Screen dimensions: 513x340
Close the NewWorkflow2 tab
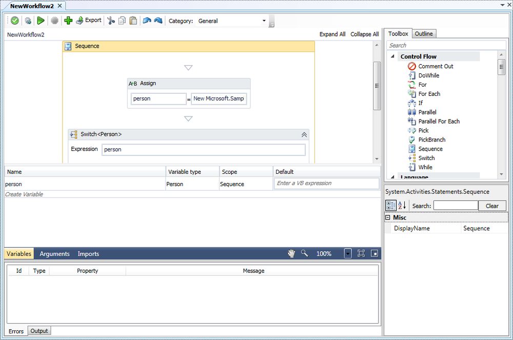click(x=60, y=6)
